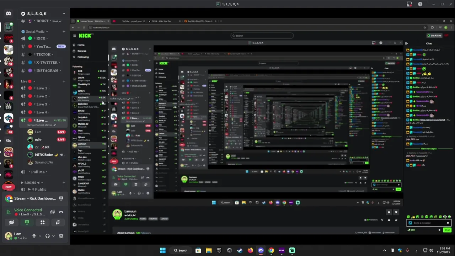Add channel to Live category
455x256 pixels.
[x=64, y=81]
